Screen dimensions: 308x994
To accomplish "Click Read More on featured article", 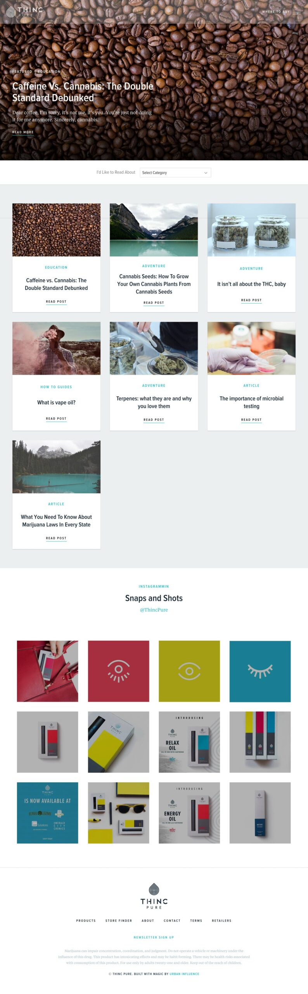I will tap(23, 132).
